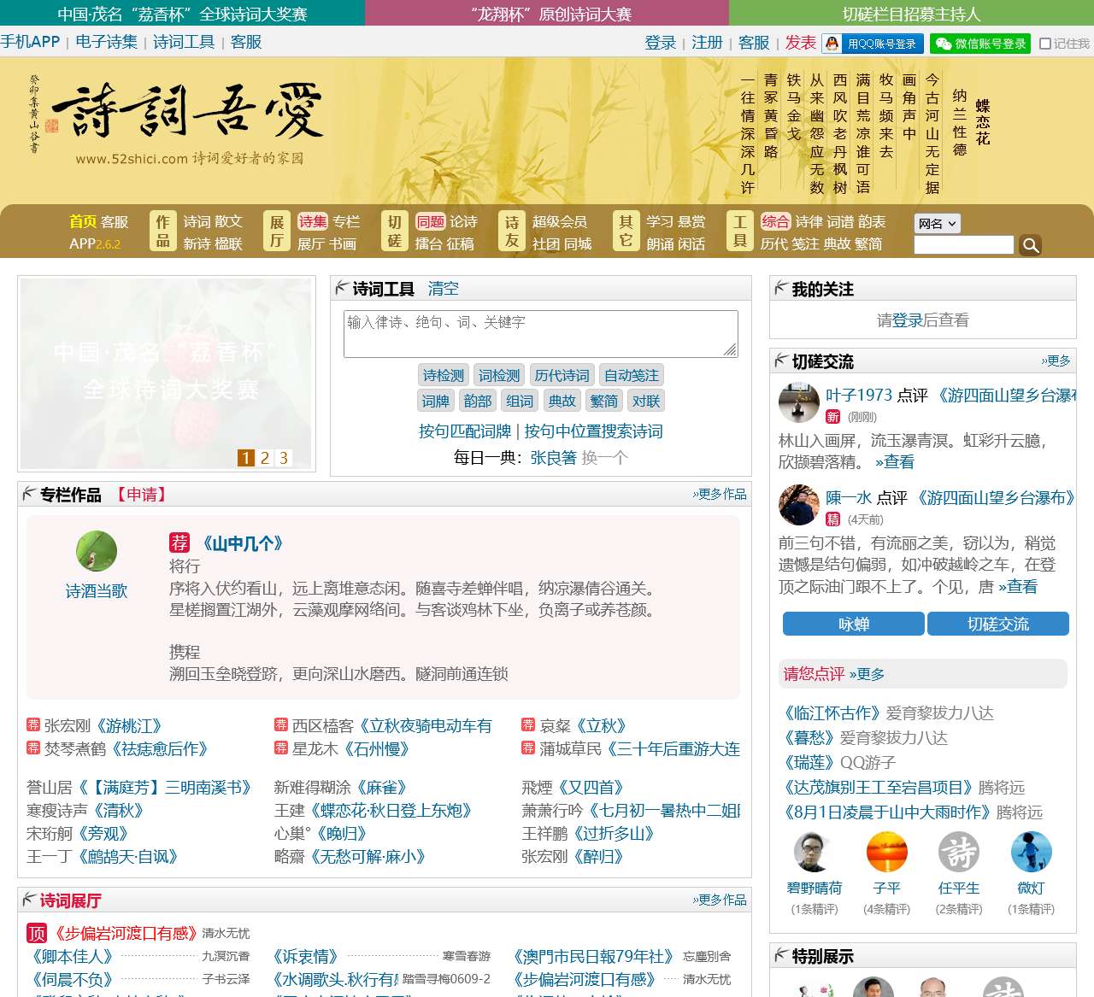
Task: Toggle the 记住我 checkbox
Action: coord(1044,44)
